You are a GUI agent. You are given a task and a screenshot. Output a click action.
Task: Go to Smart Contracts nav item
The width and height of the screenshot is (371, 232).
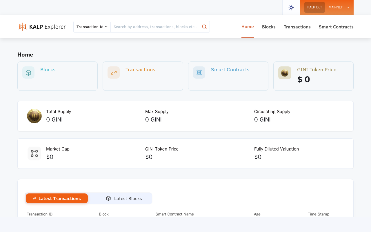(336, 27)
